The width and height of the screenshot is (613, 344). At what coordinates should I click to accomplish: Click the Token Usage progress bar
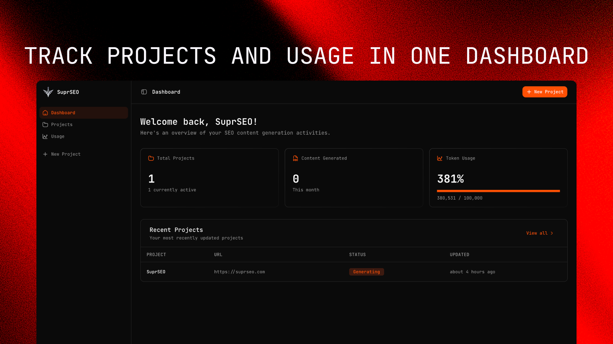[498, 191]
